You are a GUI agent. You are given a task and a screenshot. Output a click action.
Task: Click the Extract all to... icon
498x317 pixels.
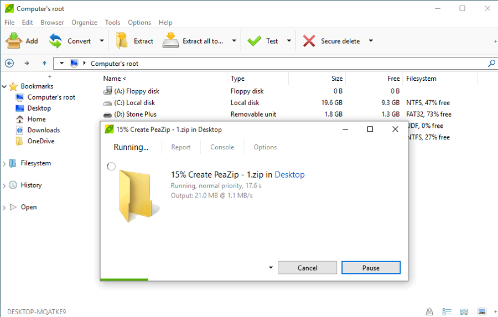click(170, 40)
